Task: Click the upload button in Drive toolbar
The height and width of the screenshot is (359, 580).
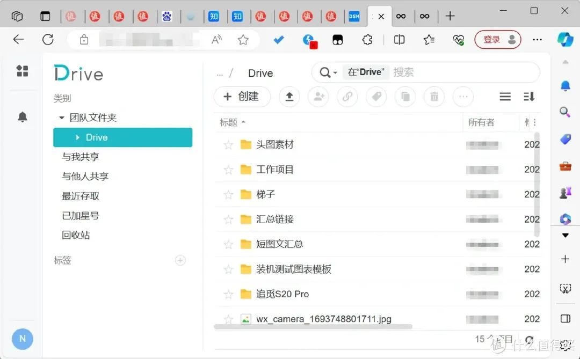Action: 289,97
